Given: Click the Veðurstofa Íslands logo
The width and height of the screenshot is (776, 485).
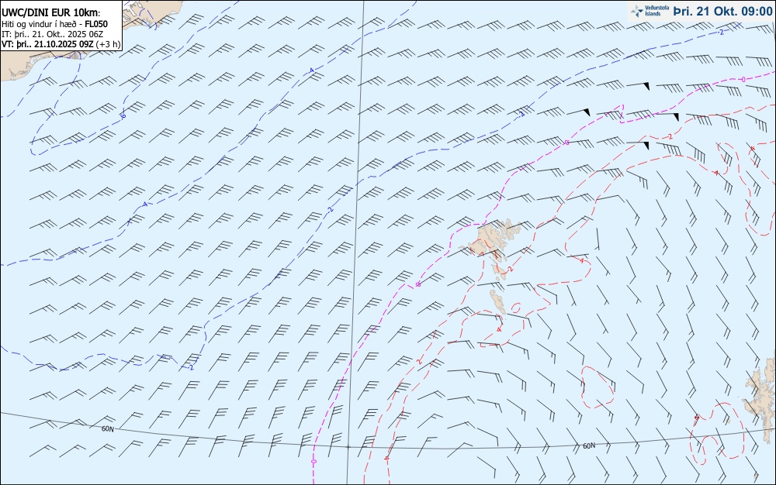Looking at the screenshot, I should point(650,11).
